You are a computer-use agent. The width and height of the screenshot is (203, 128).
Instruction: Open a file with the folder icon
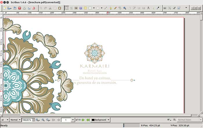click(x=9, y=8)
